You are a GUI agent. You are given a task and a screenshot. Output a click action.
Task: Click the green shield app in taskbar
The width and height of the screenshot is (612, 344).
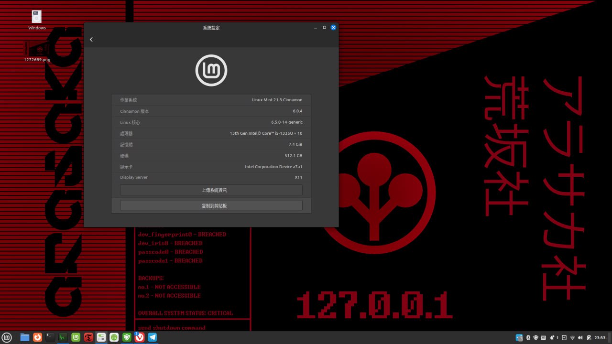pyautogui.click(x=127, y=337)
